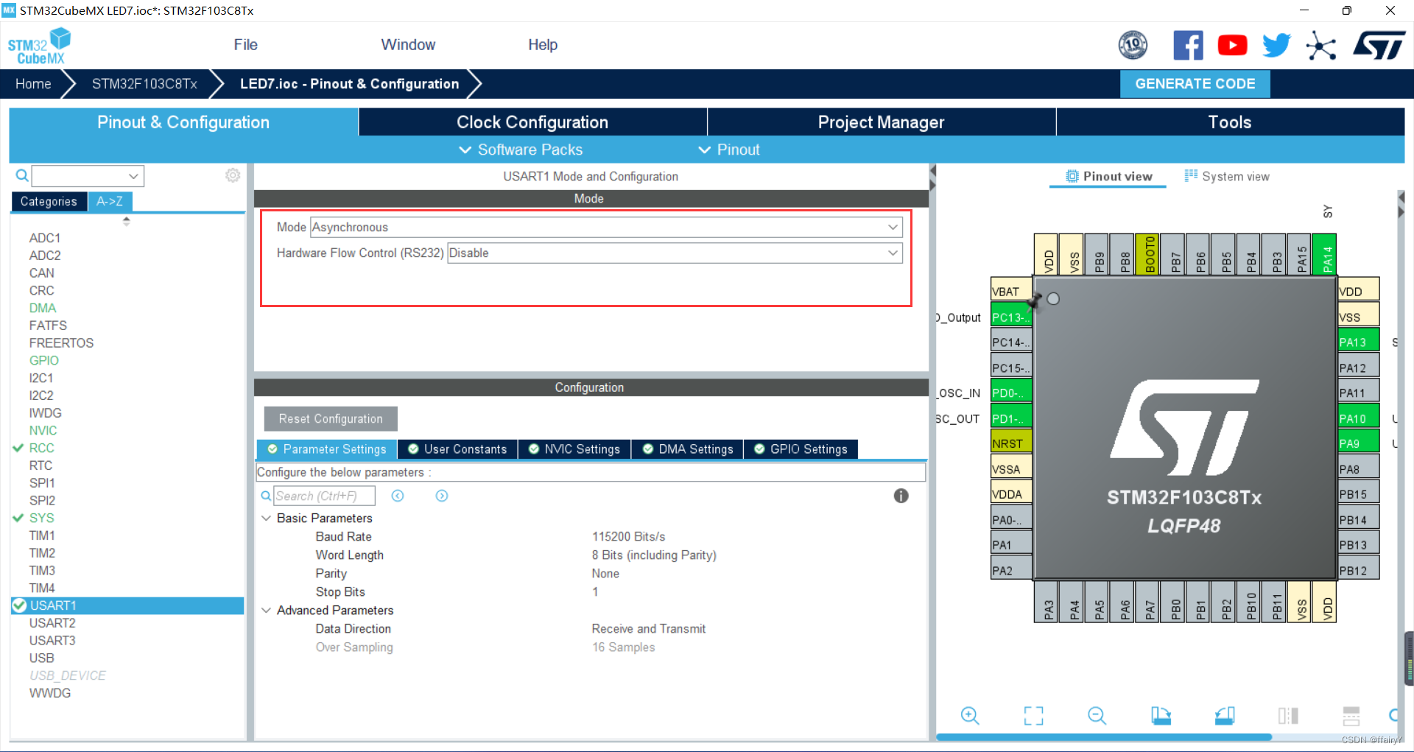The image size is (1414, 752).
Task: Select USART2 in the peripheral list
Action: (52, 623)
